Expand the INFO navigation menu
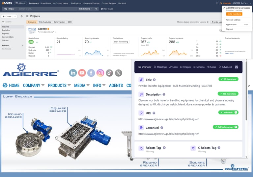 click(x=99, y=85)
